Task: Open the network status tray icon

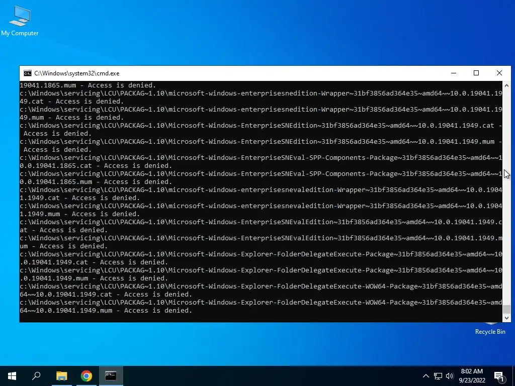Action: tap(438, 376)
